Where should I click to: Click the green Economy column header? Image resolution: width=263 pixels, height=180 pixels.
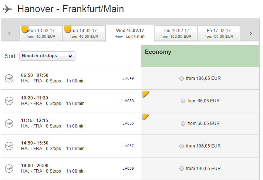click(200, 56)
